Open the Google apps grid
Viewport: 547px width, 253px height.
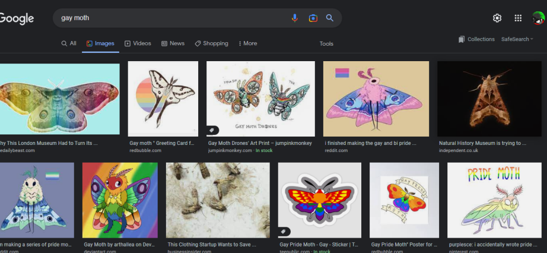518,18
